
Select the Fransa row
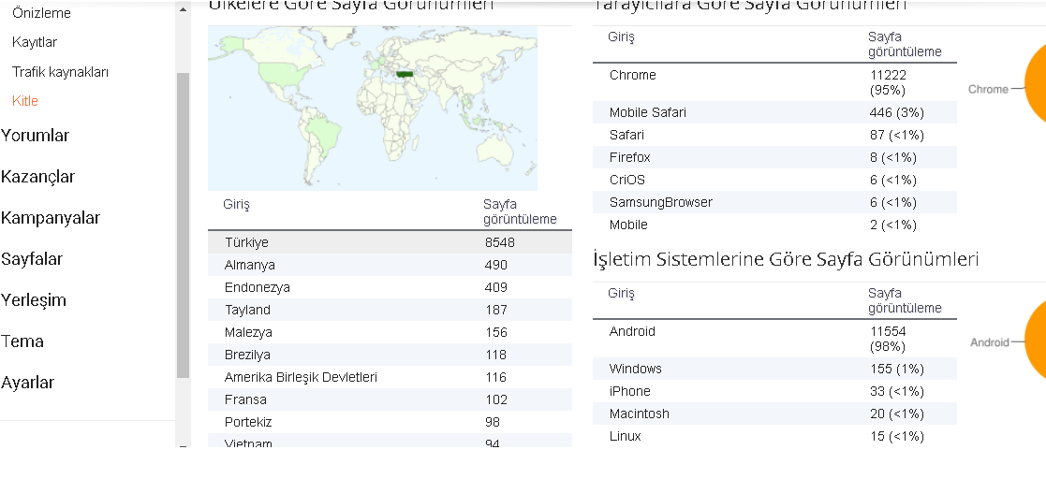pyautogui.click(x=390, y=399)
